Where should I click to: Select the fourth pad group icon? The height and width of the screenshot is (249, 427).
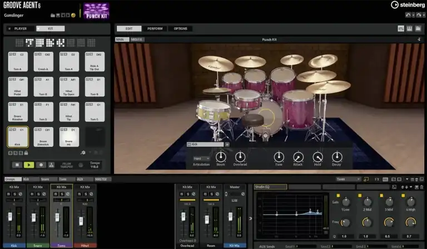coord(50,42)
